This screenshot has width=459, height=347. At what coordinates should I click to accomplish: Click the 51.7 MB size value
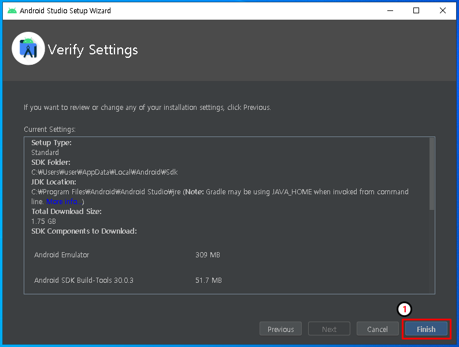(x=209, y=280)
